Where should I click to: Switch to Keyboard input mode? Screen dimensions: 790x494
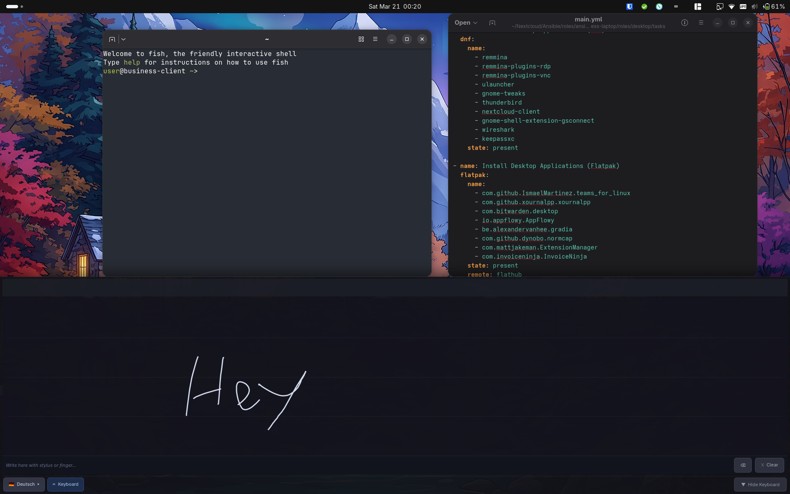65,485
